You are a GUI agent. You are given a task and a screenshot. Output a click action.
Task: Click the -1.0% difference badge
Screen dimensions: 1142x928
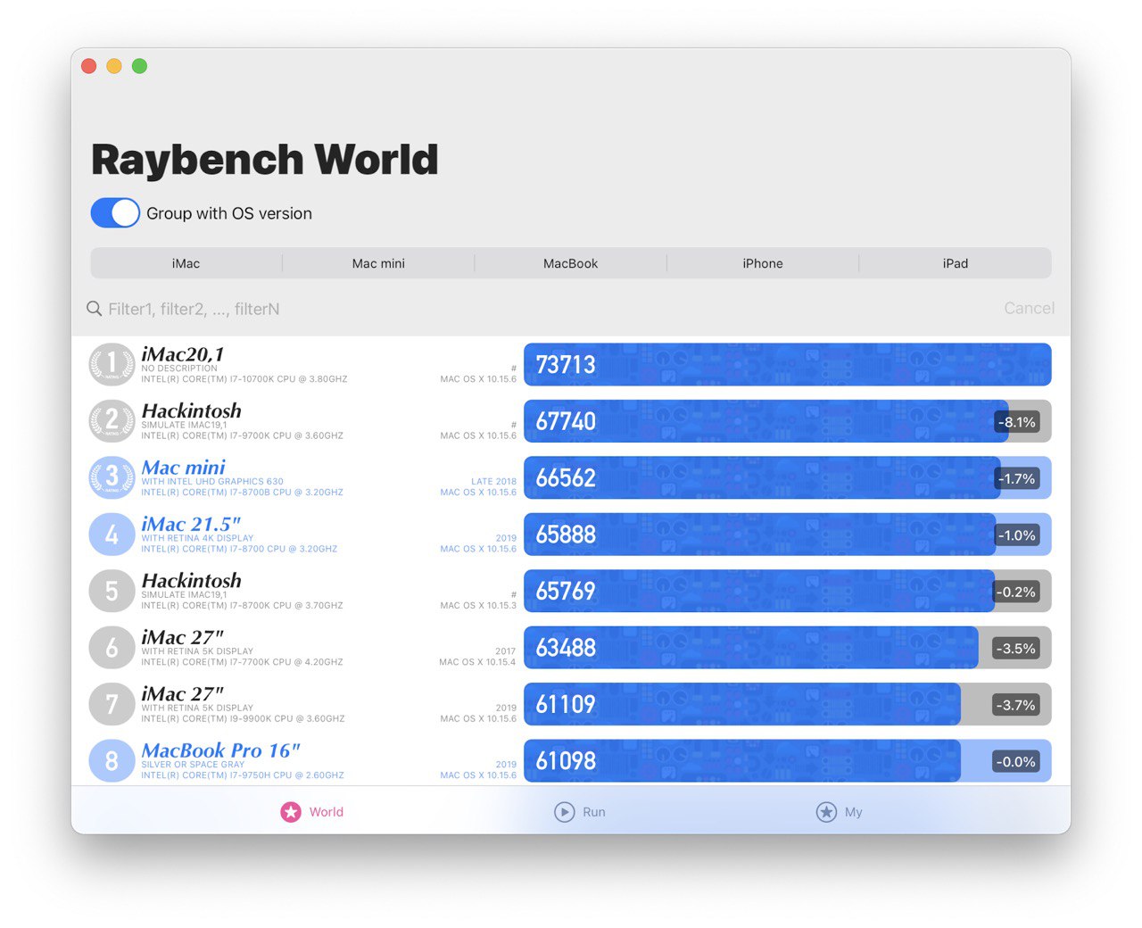tap(1016, 535)
